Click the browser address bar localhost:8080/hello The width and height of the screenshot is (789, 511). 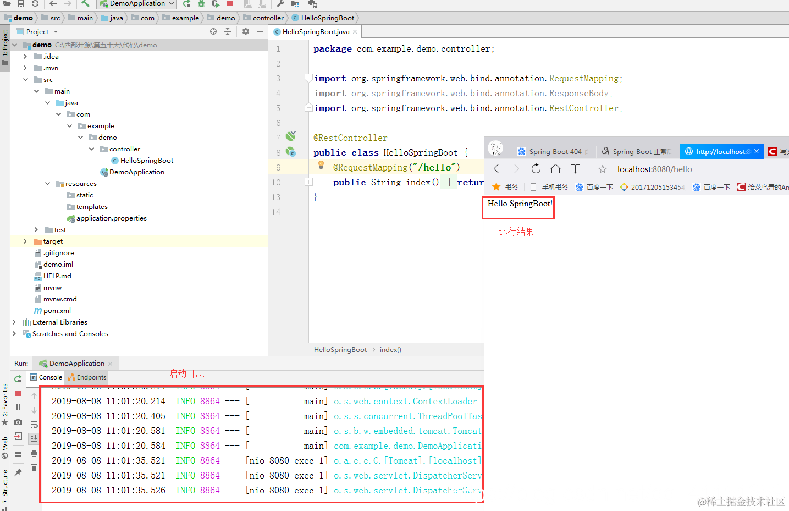pyautogui.click(x=654, y=169)
